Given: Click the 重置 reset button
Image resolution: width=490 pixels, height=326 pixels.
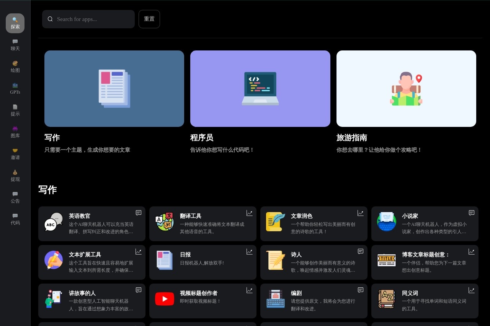Looking at the screenshot, I should click(149, 19).
